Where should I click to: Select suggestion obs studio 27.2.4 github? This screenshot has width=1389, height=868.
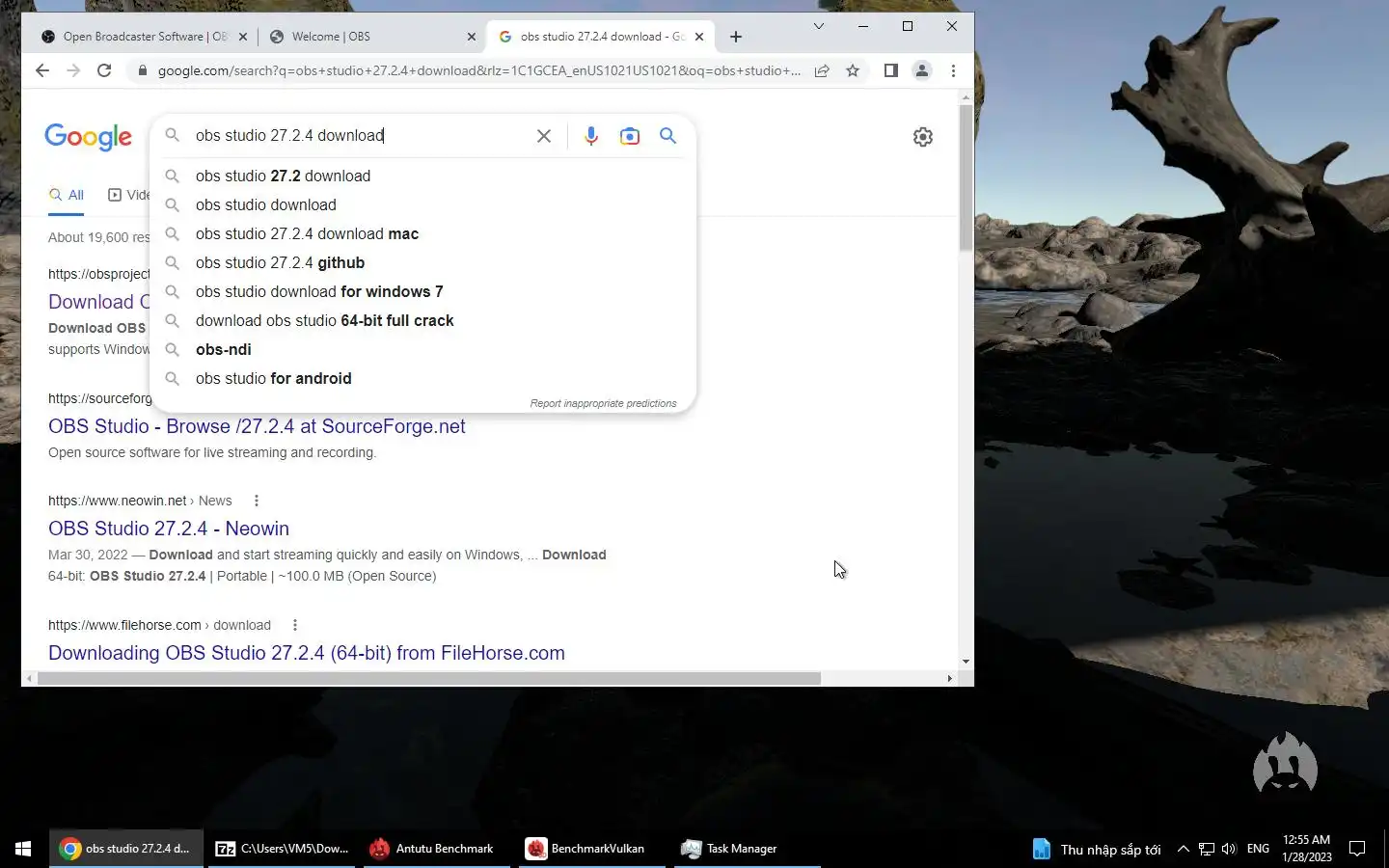(x=423, y=262)
